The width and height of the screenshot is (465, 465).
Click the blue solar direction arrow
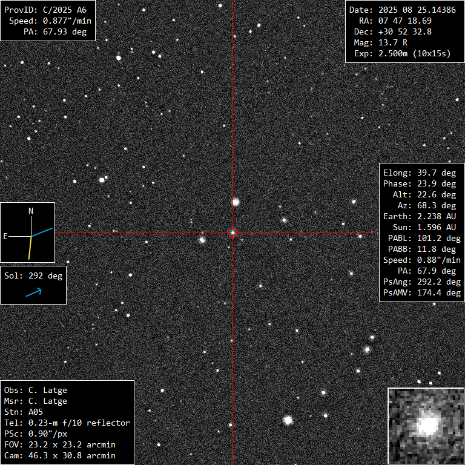[33, 292]
